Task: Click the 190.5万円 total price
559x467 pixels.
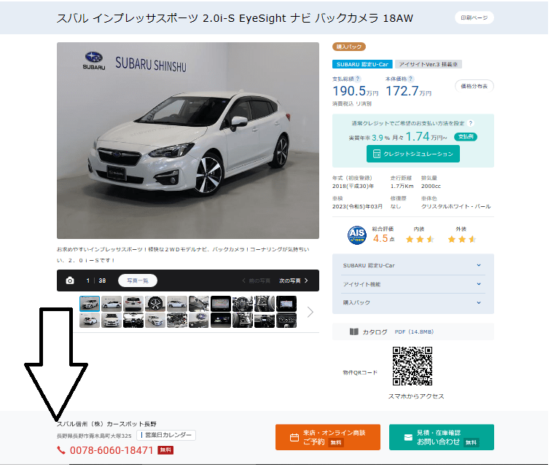Action: tap(356, 91)
